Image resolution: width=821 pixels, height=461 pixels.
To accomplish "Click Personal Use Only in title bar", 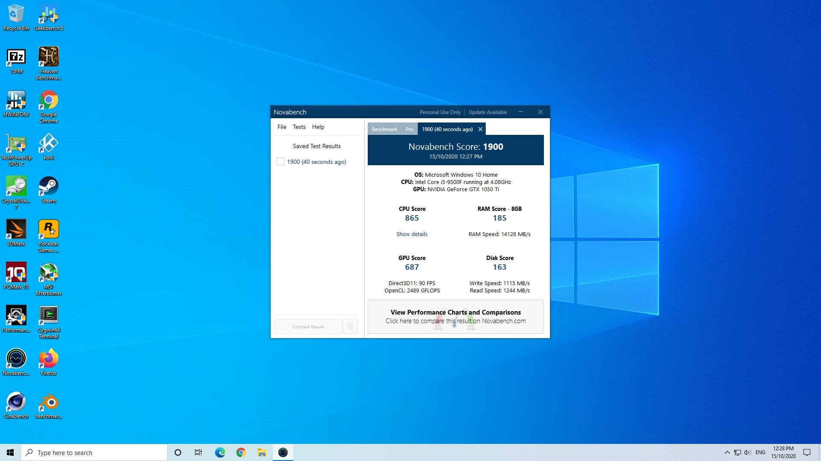I will [440, 112].
